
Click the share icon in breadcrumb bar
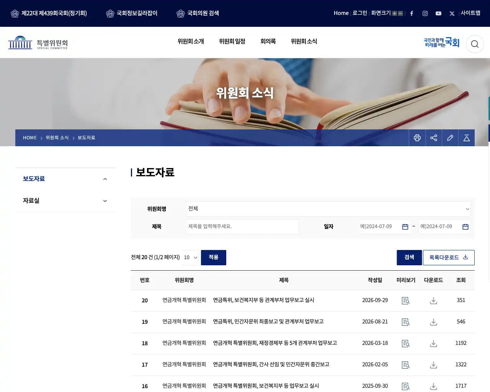434,138
